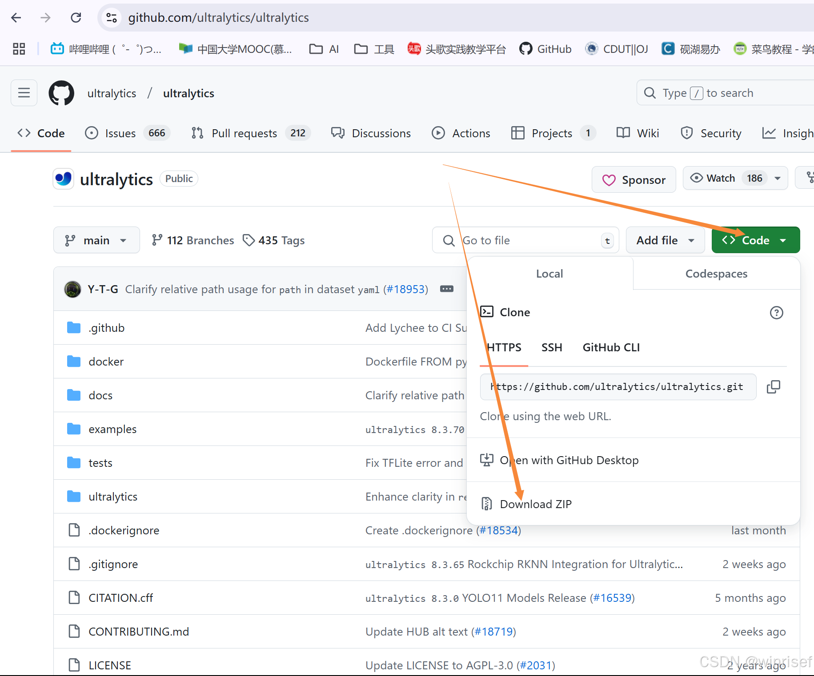Open GitHub hamburger navigation menu
This screenshot has height=676, width=814.
click(24, 93)
